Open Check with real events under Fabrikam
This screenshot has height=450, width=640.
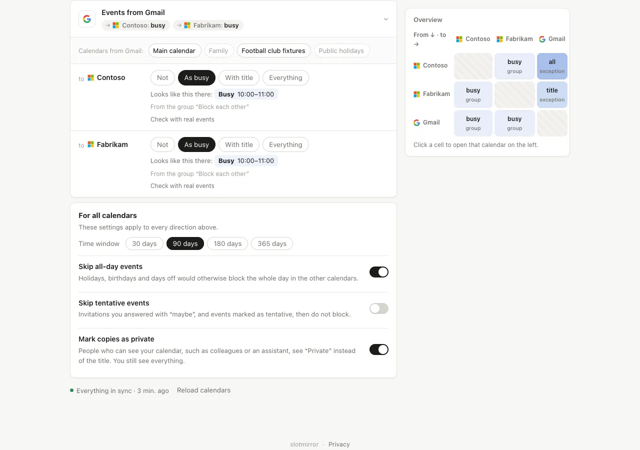point(182,185)
